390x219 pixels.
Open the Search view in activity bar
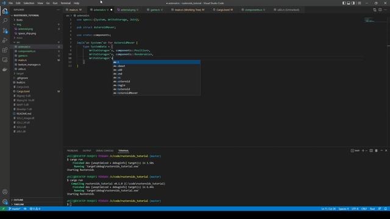click(x=5, y=21)
